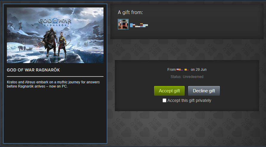Click Kratos holding the axe in the artwork
This screenshot has width=266, height=147.
[50, 42]
